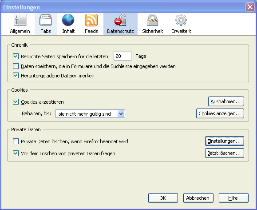The width and height of the screenshot is (257, 210).
Task: Click Jetzt löschen button
Action: pyautogui.click(x=225, y=153)
